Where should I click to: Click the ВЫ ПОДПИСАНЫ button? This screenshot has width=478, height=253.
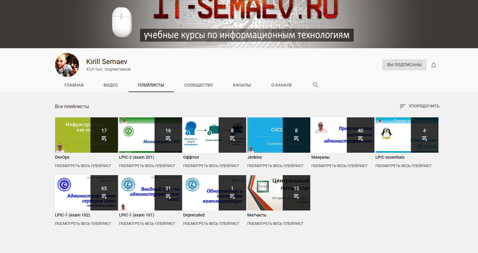pos(404,65)
